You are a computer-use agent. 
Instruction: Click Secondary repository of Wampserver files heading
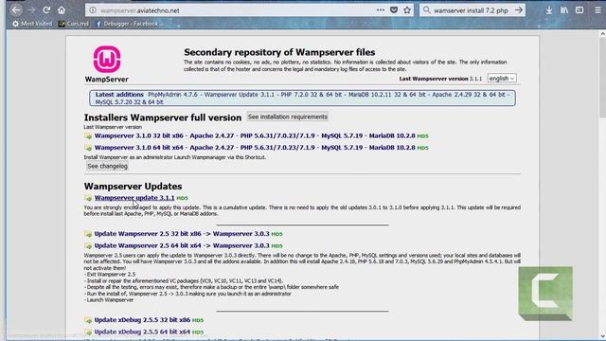coord(279,52)
